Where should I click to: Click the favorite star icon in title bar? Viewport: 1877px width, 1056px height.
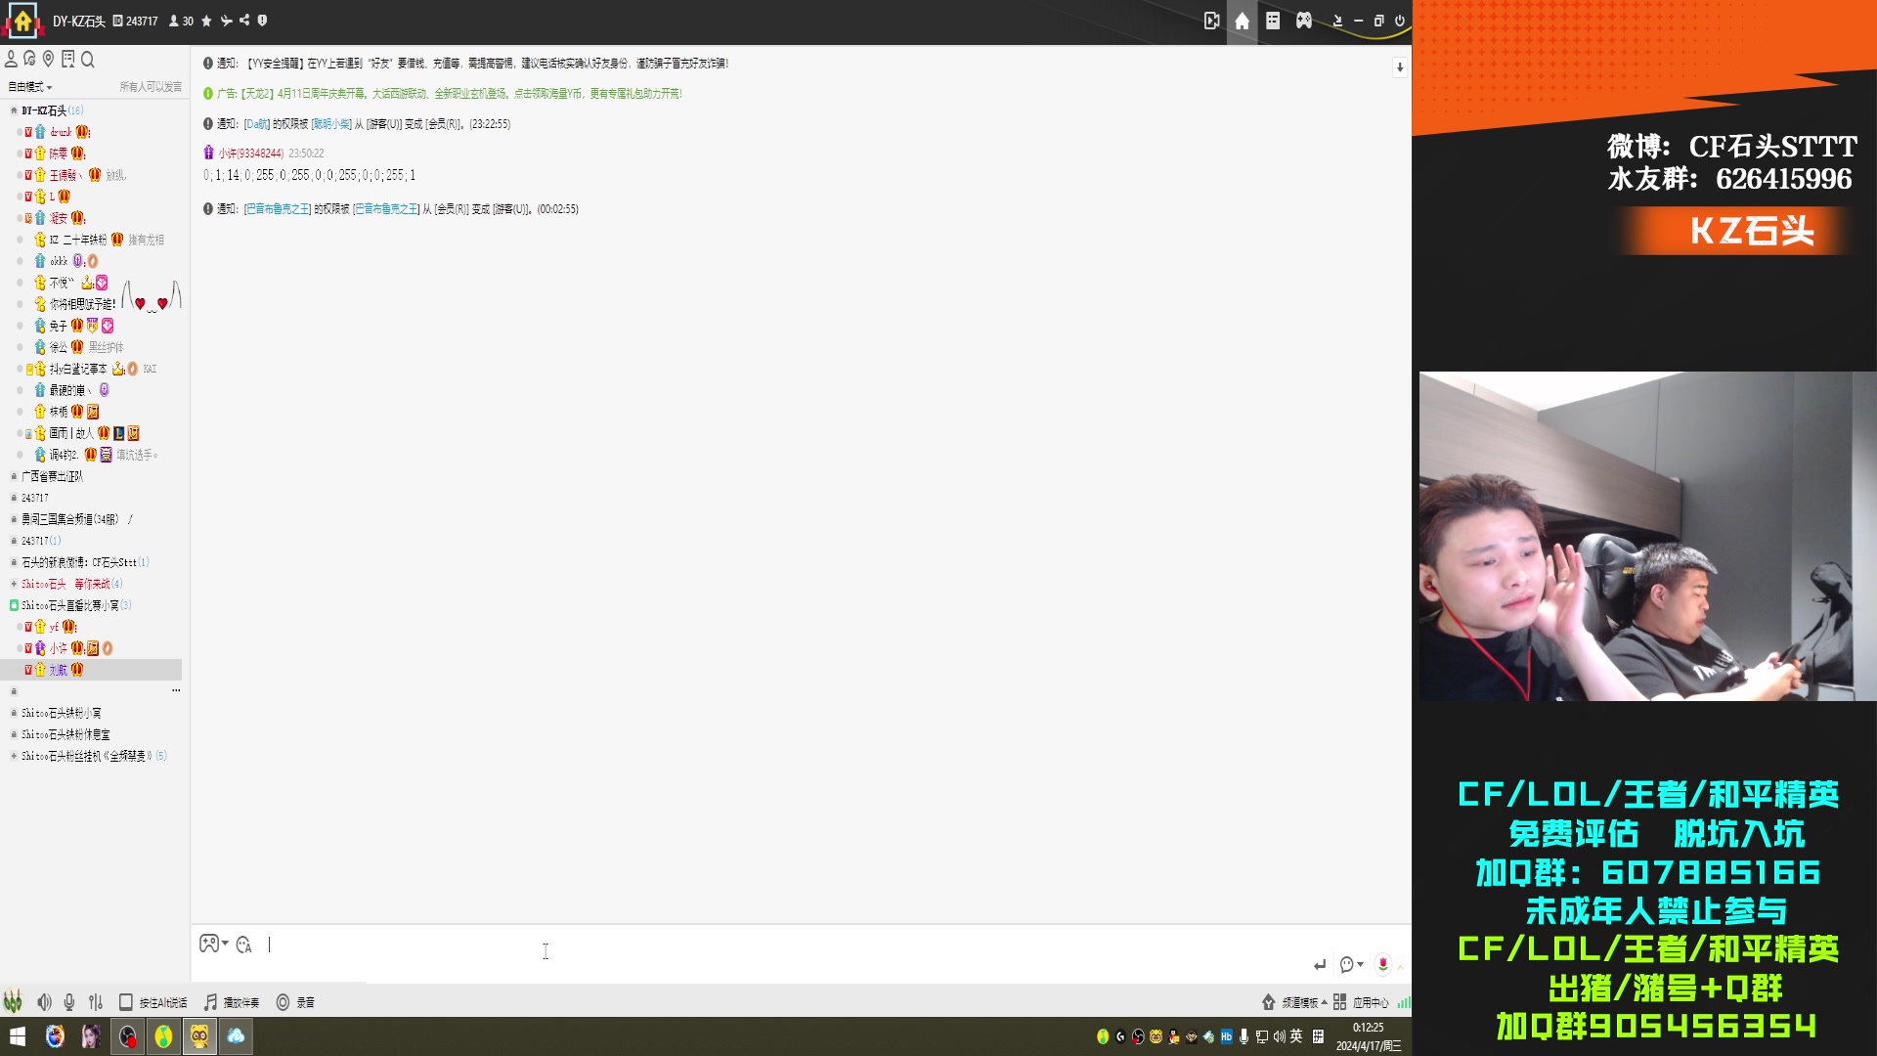[x=206, y=21]
